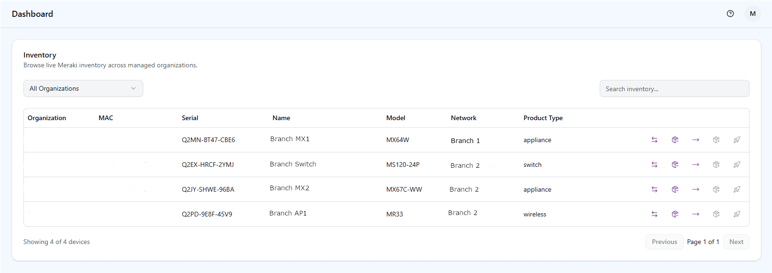Go to Previous page
Viewport: 772px width, 273px height.
(x=664, y=242)
